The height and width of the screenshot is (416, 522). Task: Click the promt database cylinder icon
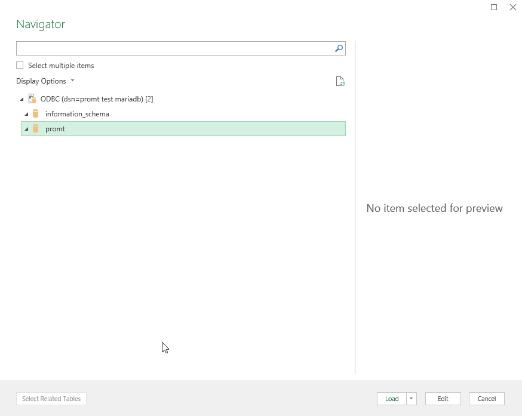click(x=36, y=129)
